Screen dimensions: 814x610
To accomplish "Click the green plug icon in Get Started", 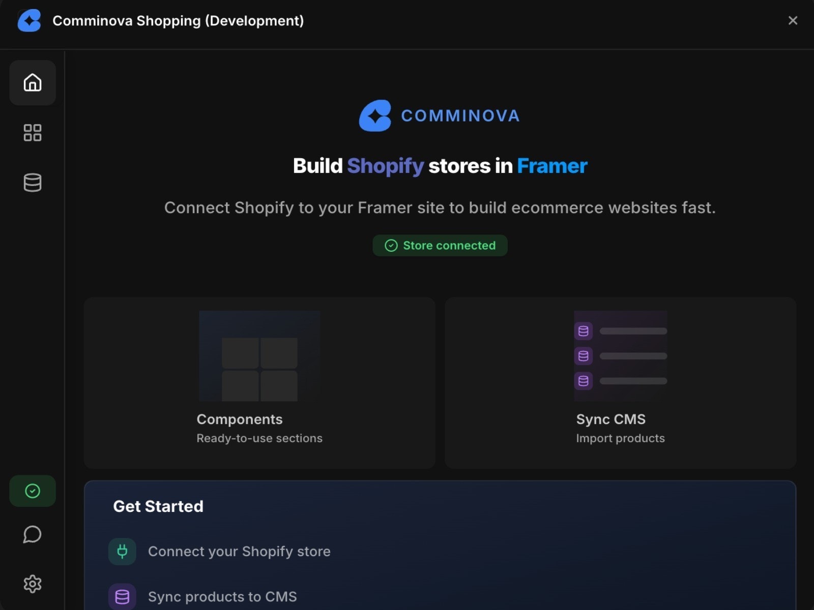I will (x=122, y=552).
